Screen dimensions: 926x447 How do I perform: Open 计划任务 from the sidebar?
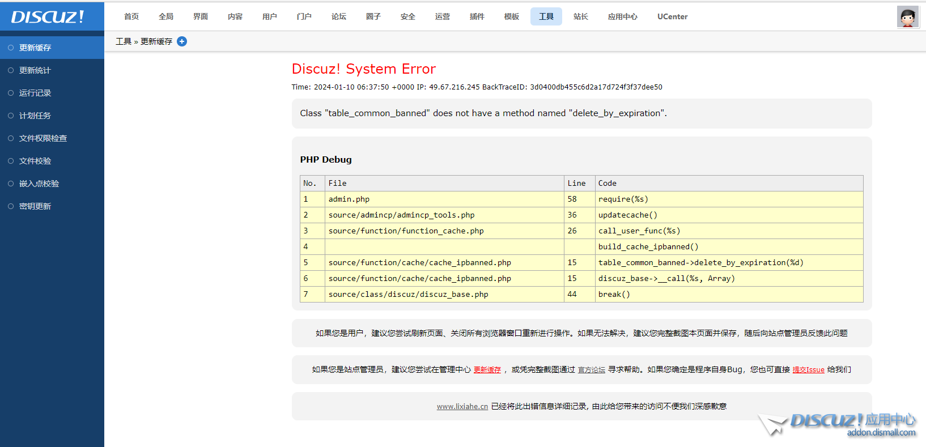coord(35,116)
